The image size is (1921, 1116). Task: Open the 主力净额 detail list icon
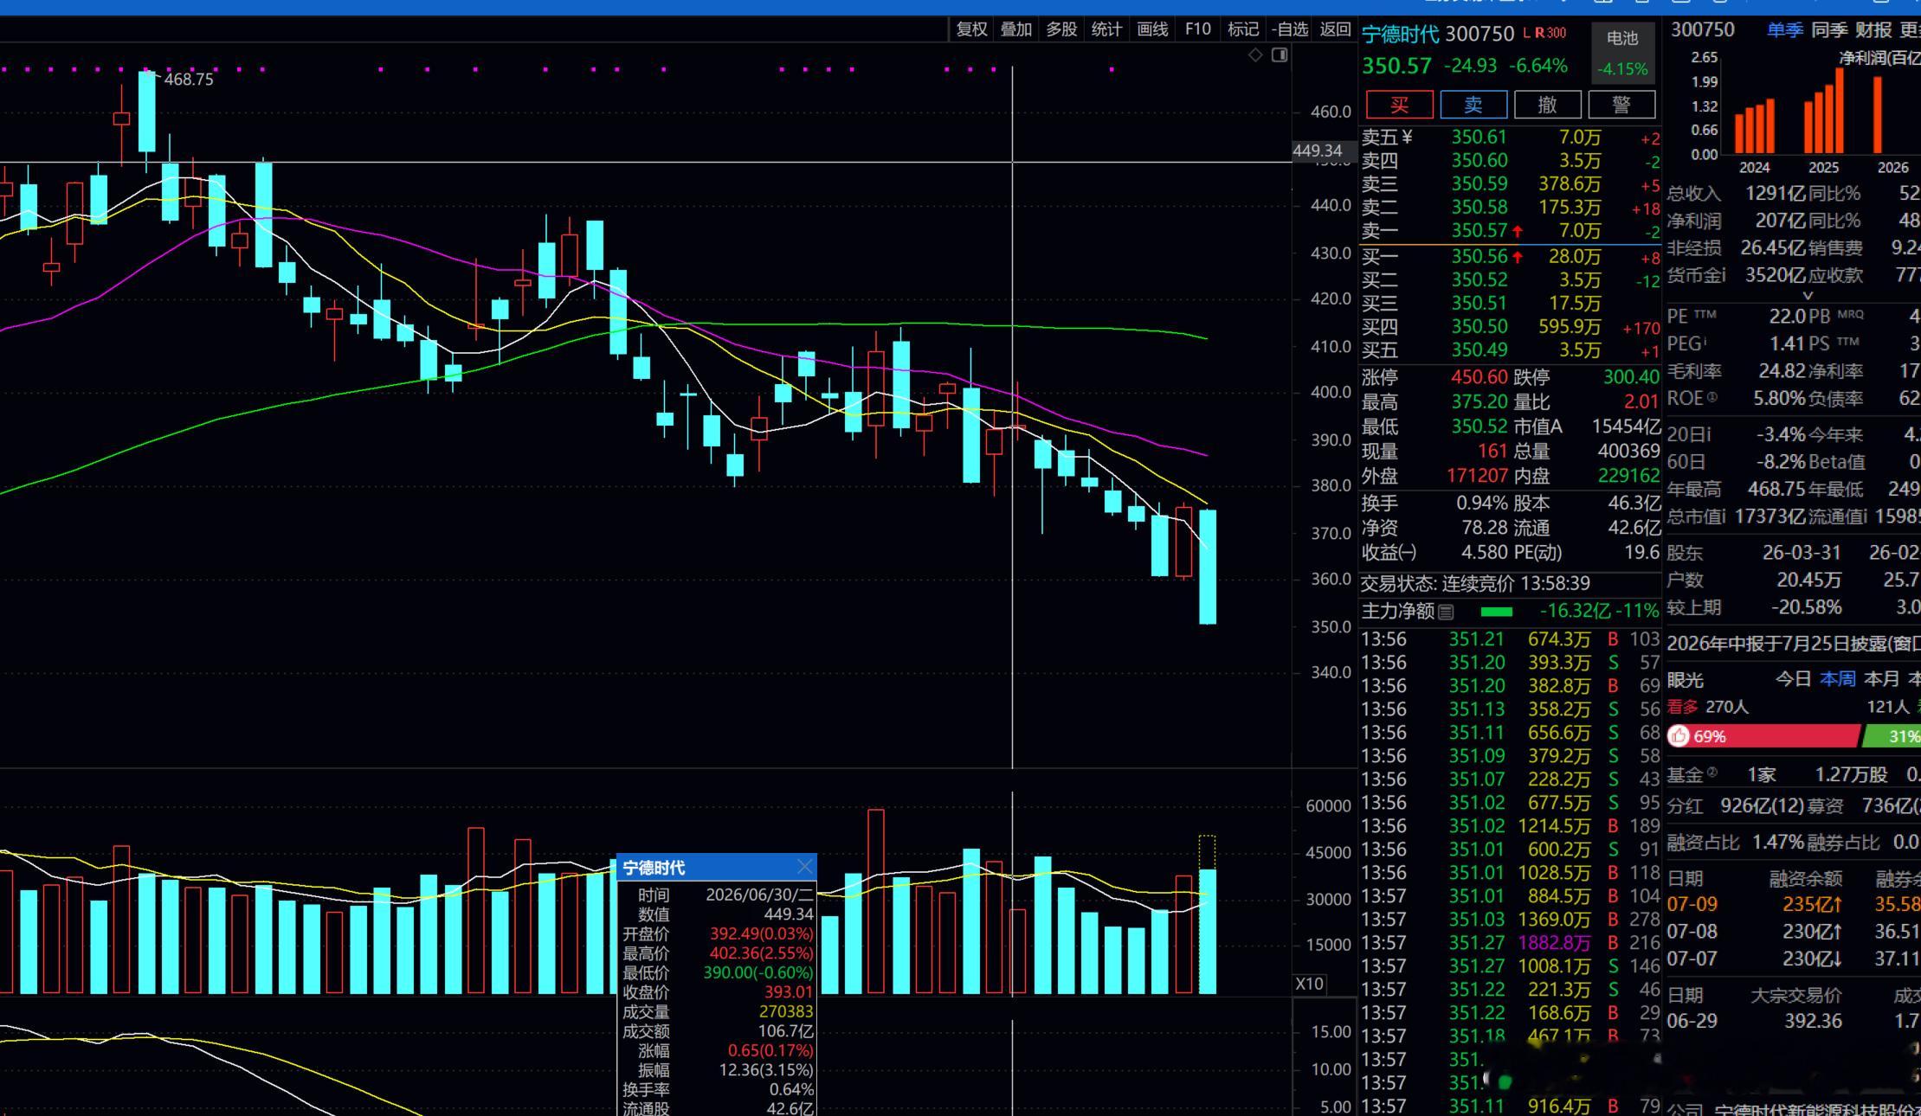[x=1446, y=613]
